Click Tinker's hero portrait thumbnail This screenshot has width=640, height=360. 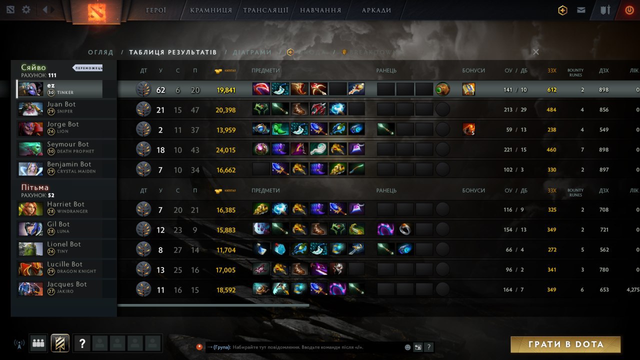30,89
